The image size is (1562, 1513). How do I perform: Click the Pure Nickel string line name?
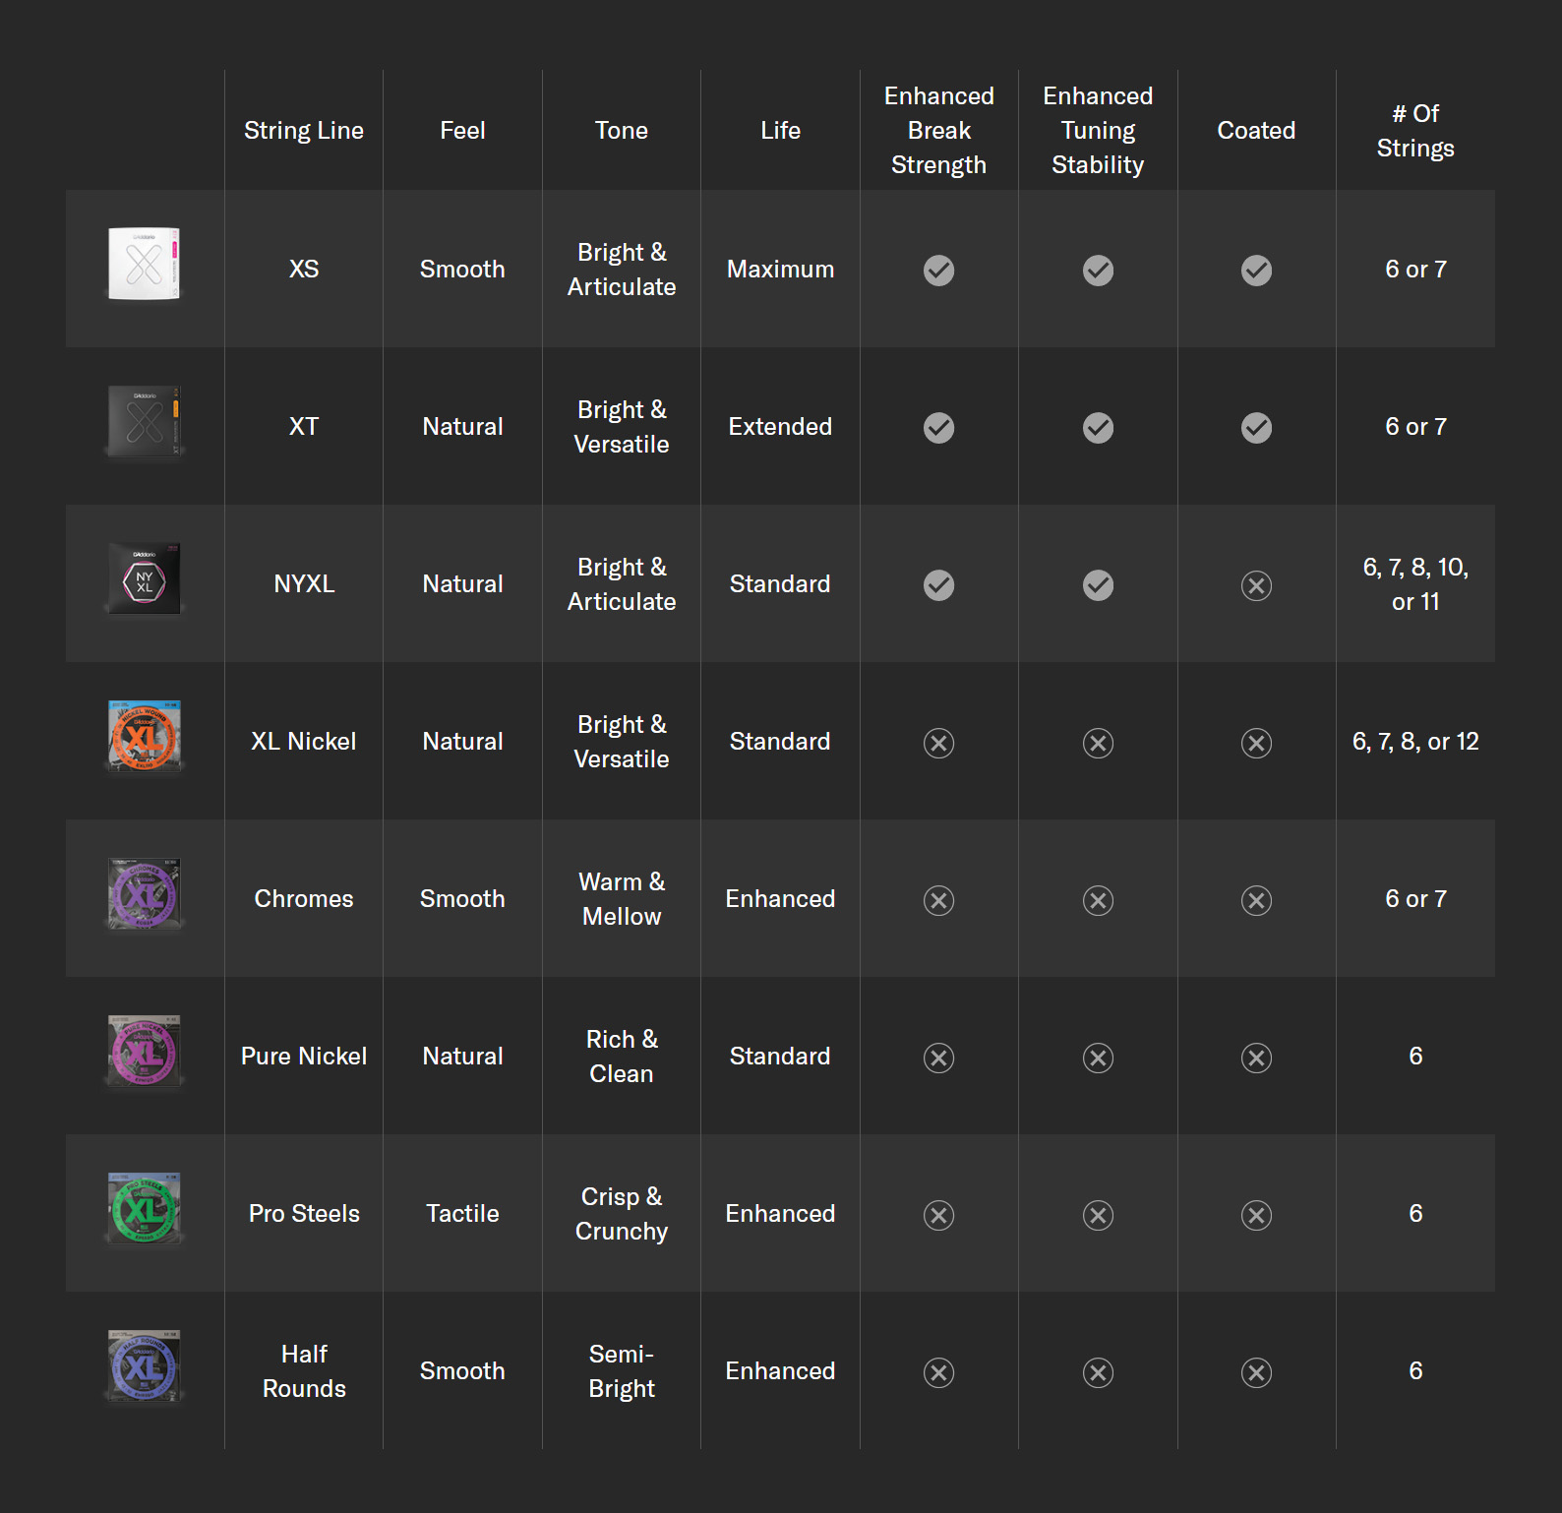point(304,1057)
